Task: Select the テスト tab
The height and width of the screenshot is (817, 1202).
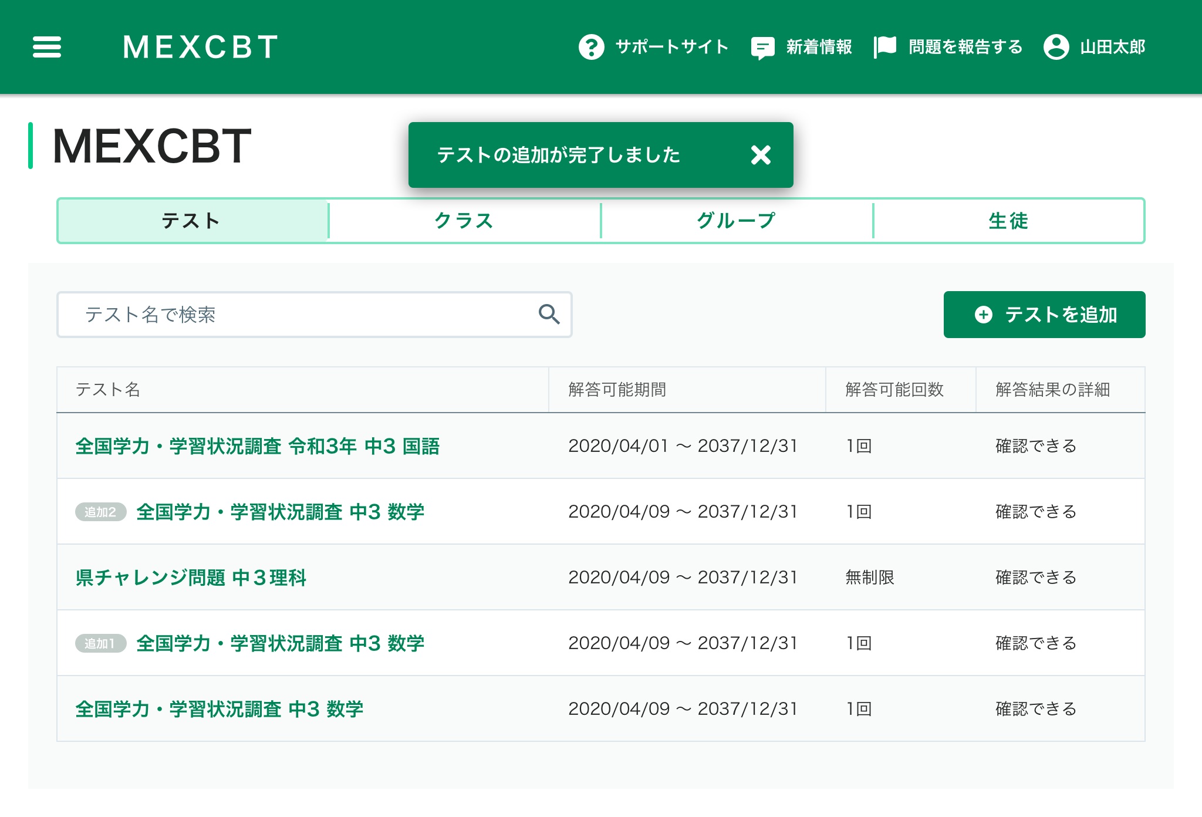Action: point(193,221)
